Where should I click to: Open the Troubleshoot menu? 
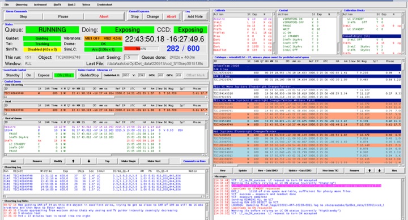point(105,5)
